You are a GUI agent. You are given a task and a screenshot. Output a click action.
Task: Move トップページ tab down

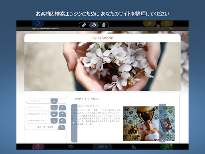tap(54, 101)
